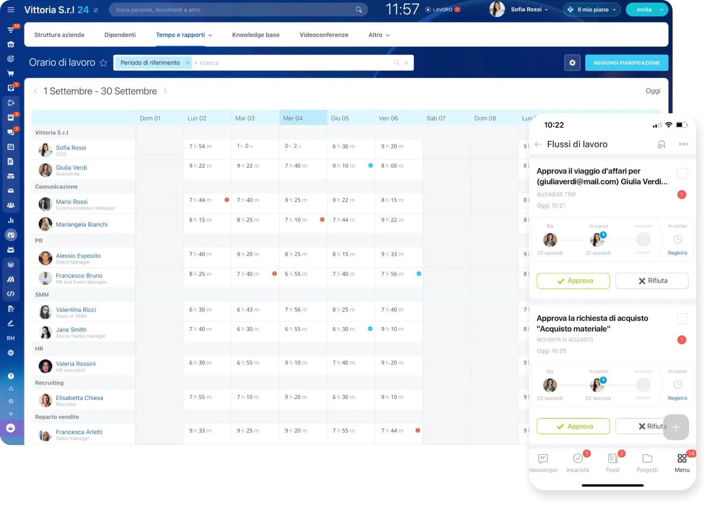Open the settings gear next to Aggiungi pianificazione

[x=572, y=63]
